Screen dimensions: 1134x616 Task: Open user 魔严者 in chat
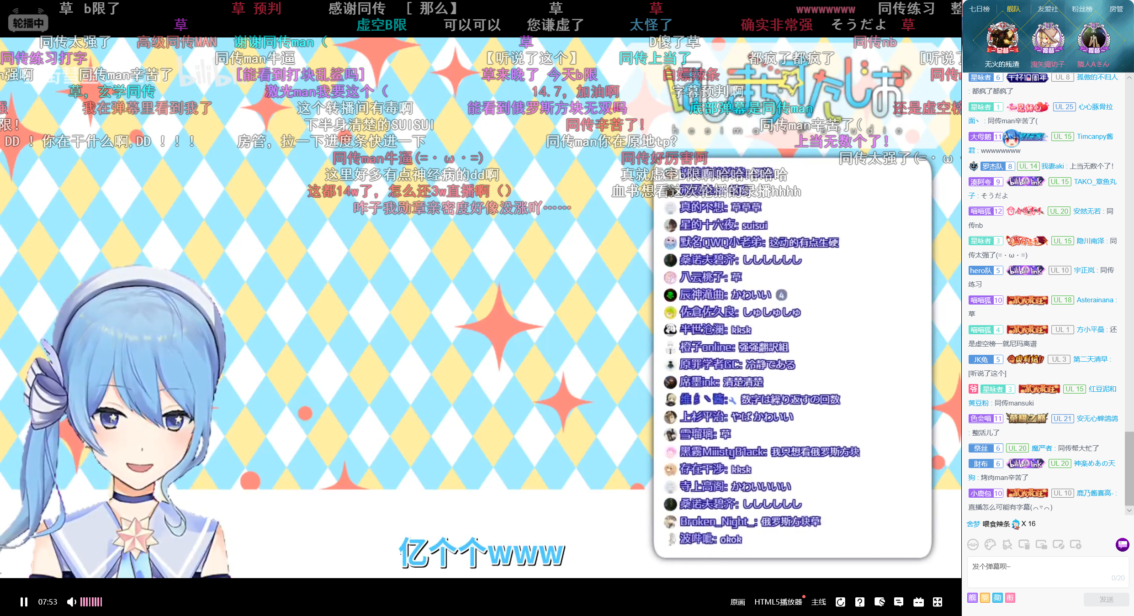coord(1042,448)
